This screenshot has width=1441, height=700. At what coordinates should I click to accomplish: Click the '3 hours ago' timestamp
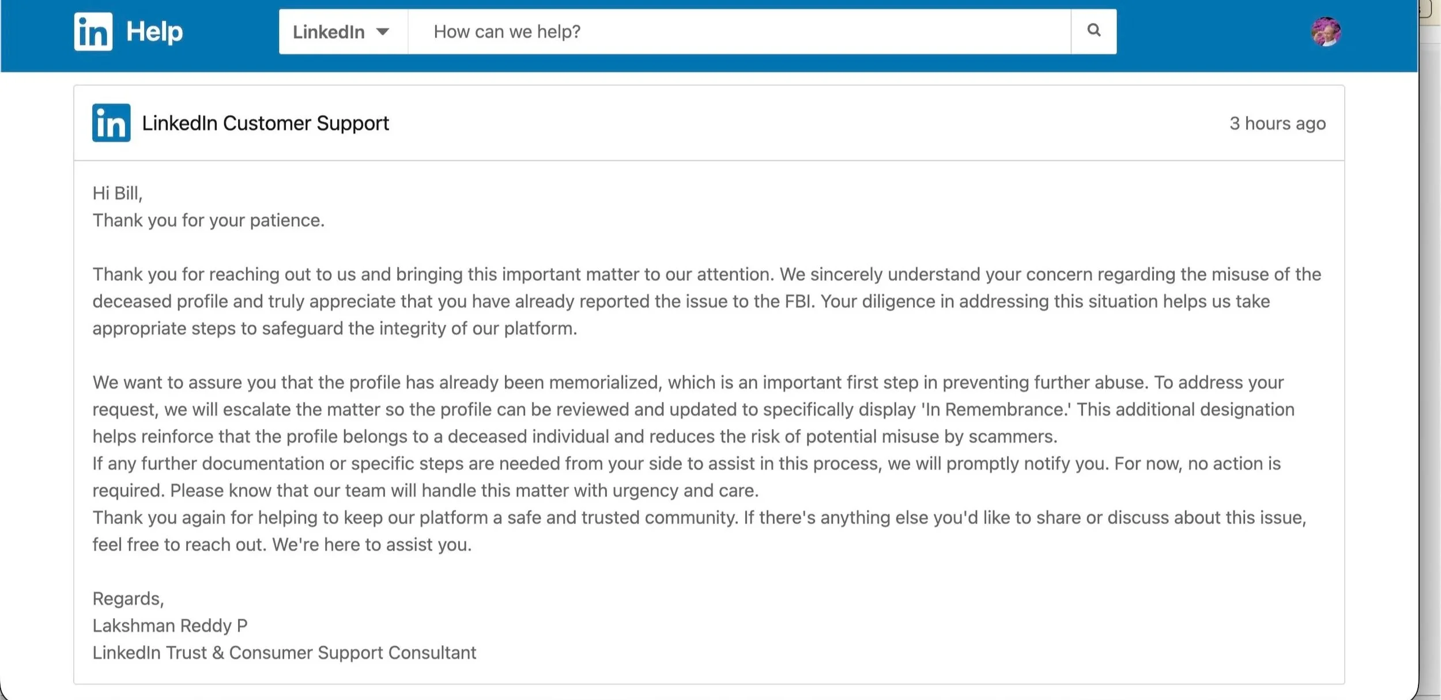click(x=1277, y=123)
